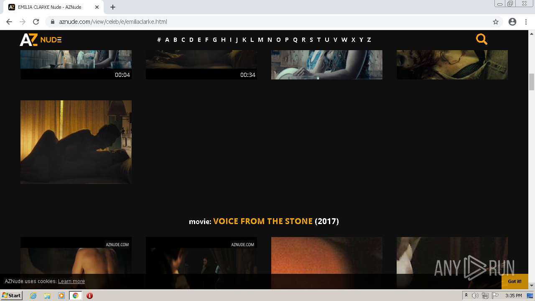Image resolution: width=535 pixels, height=301 pixels.
Task: Click the red round taskbar icon
Action: 89,296
